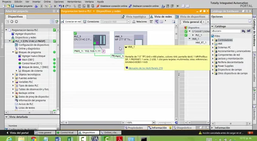
Task: Open Herramientas menu
Action: (x=74, y=1)
